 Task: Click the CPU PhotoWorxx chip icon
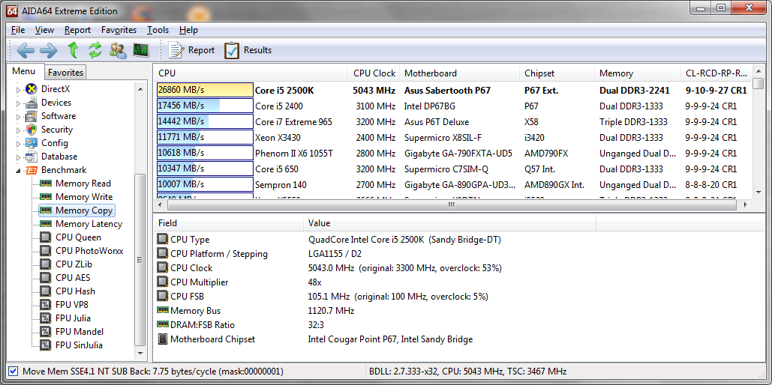[46, 251]
